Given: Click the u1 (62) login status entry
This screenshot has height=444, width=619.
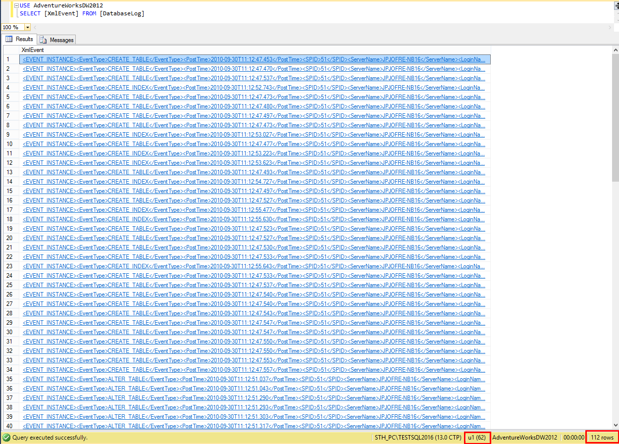Looking at the screenshot, I should [477, 438].
